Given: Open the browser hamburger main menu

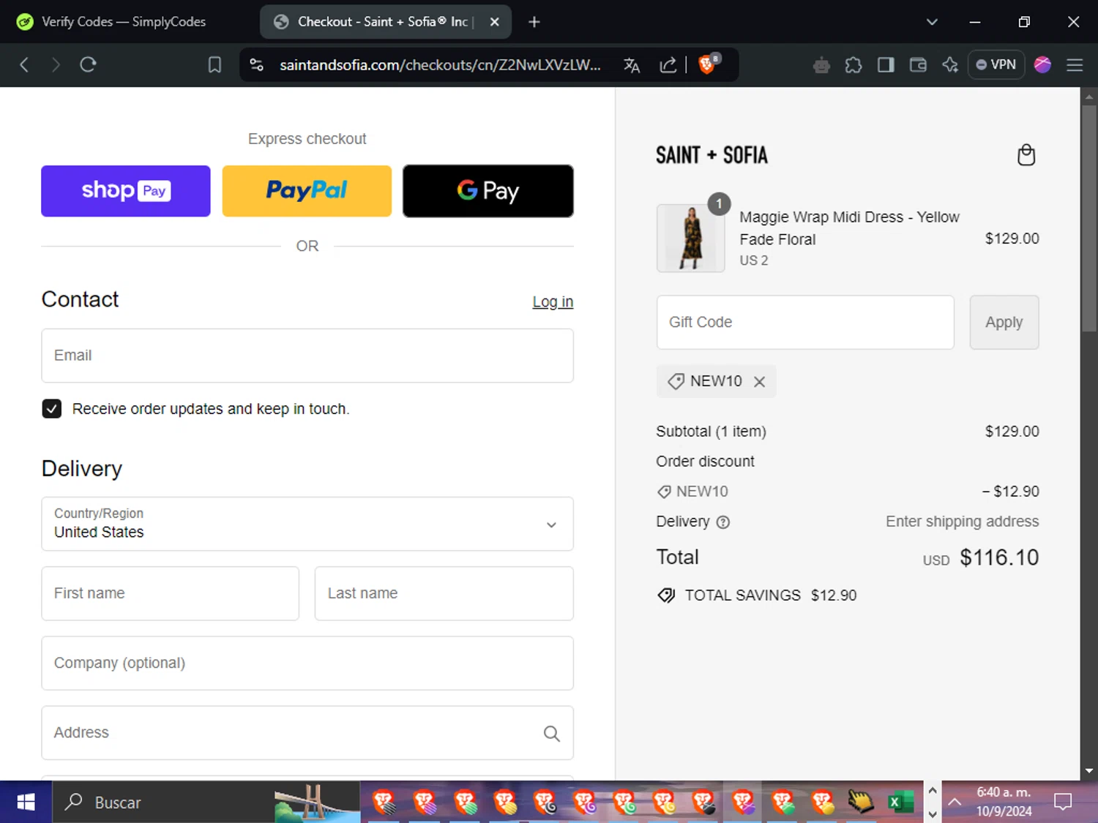Looking at the screenshot, I should coord(1075,65).
